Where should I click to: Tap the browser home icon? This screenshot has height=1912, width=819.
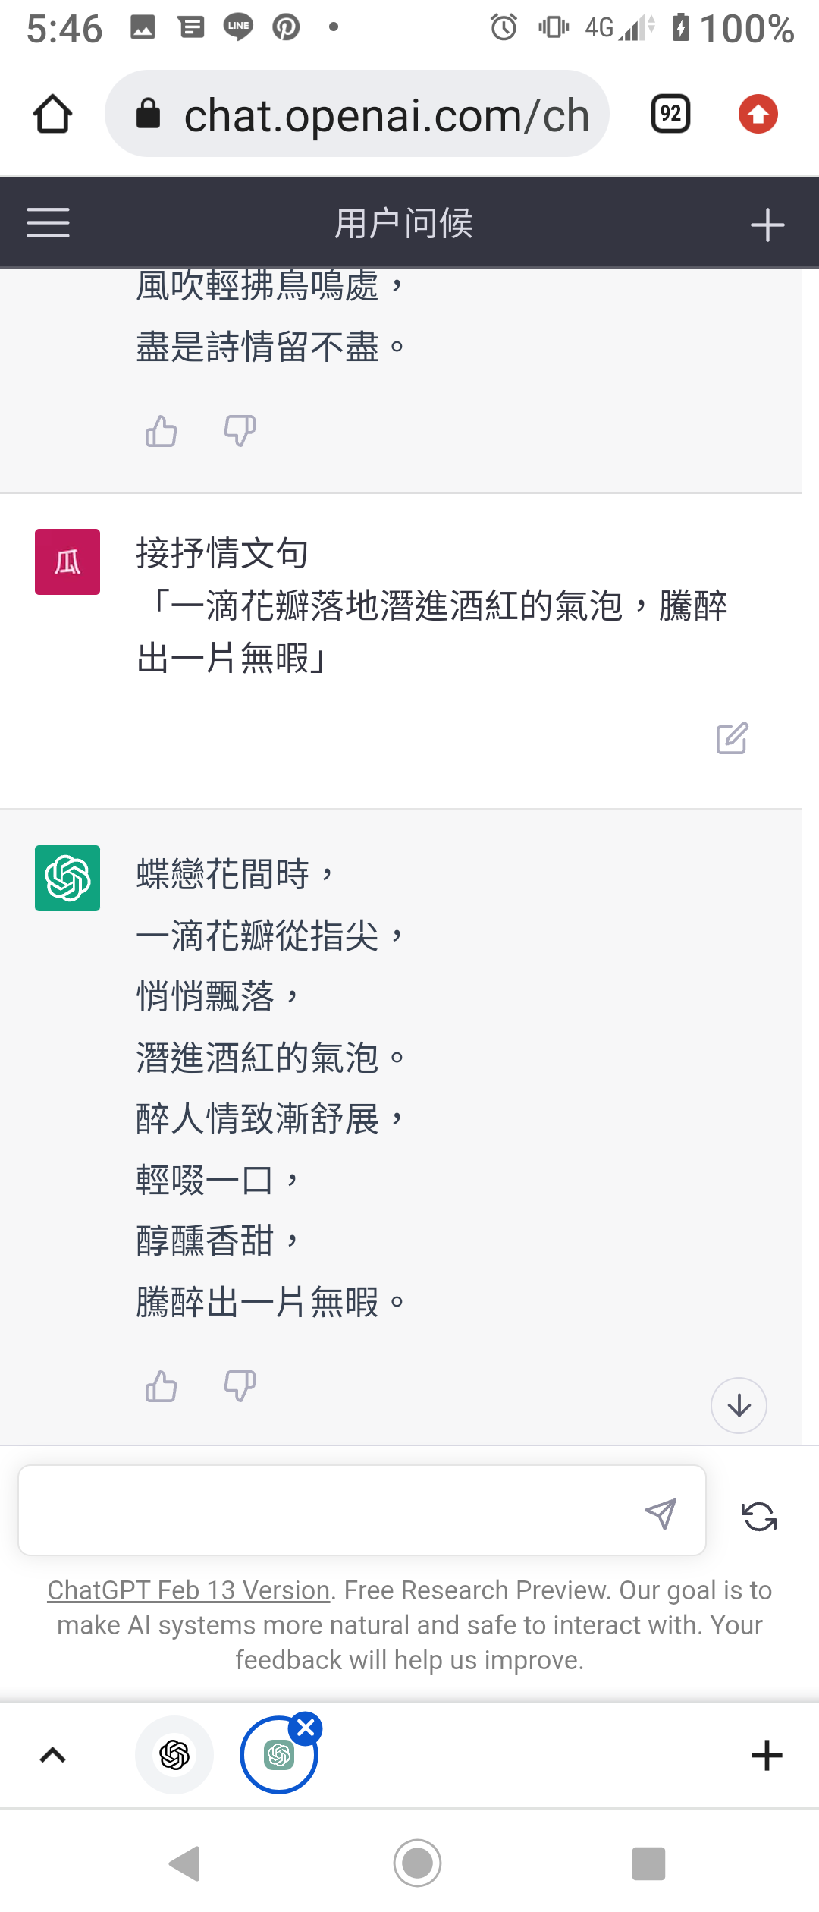point(53,115)
